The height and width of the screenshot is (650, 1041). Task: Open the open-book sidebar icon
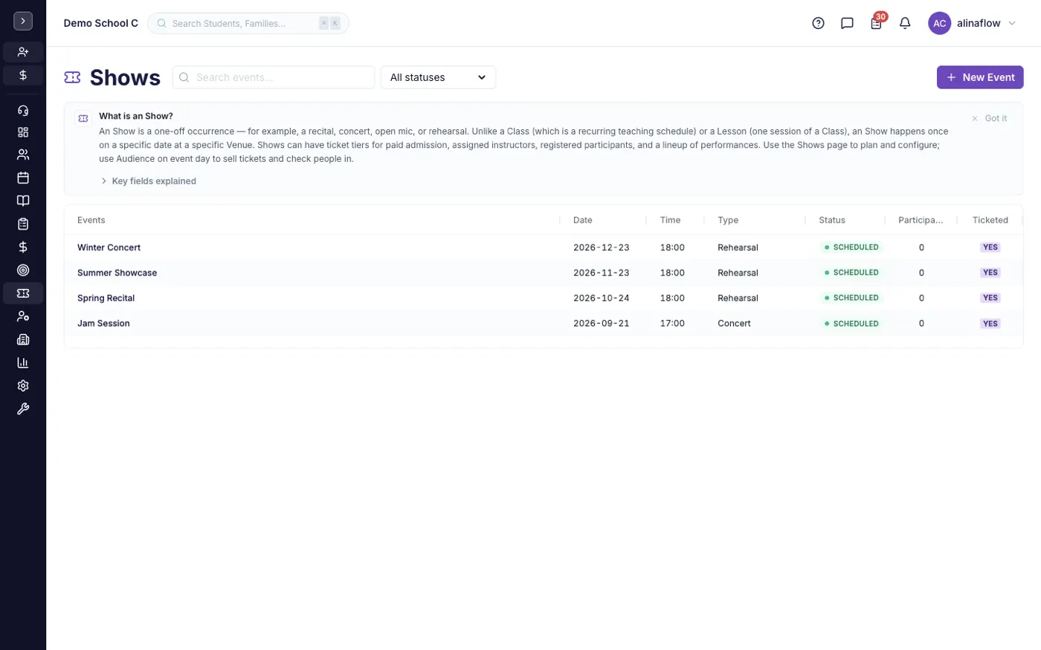click(23, 201)
